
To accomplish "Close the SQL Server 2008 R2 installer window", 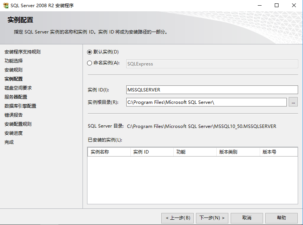I will [x=294, y=5].
